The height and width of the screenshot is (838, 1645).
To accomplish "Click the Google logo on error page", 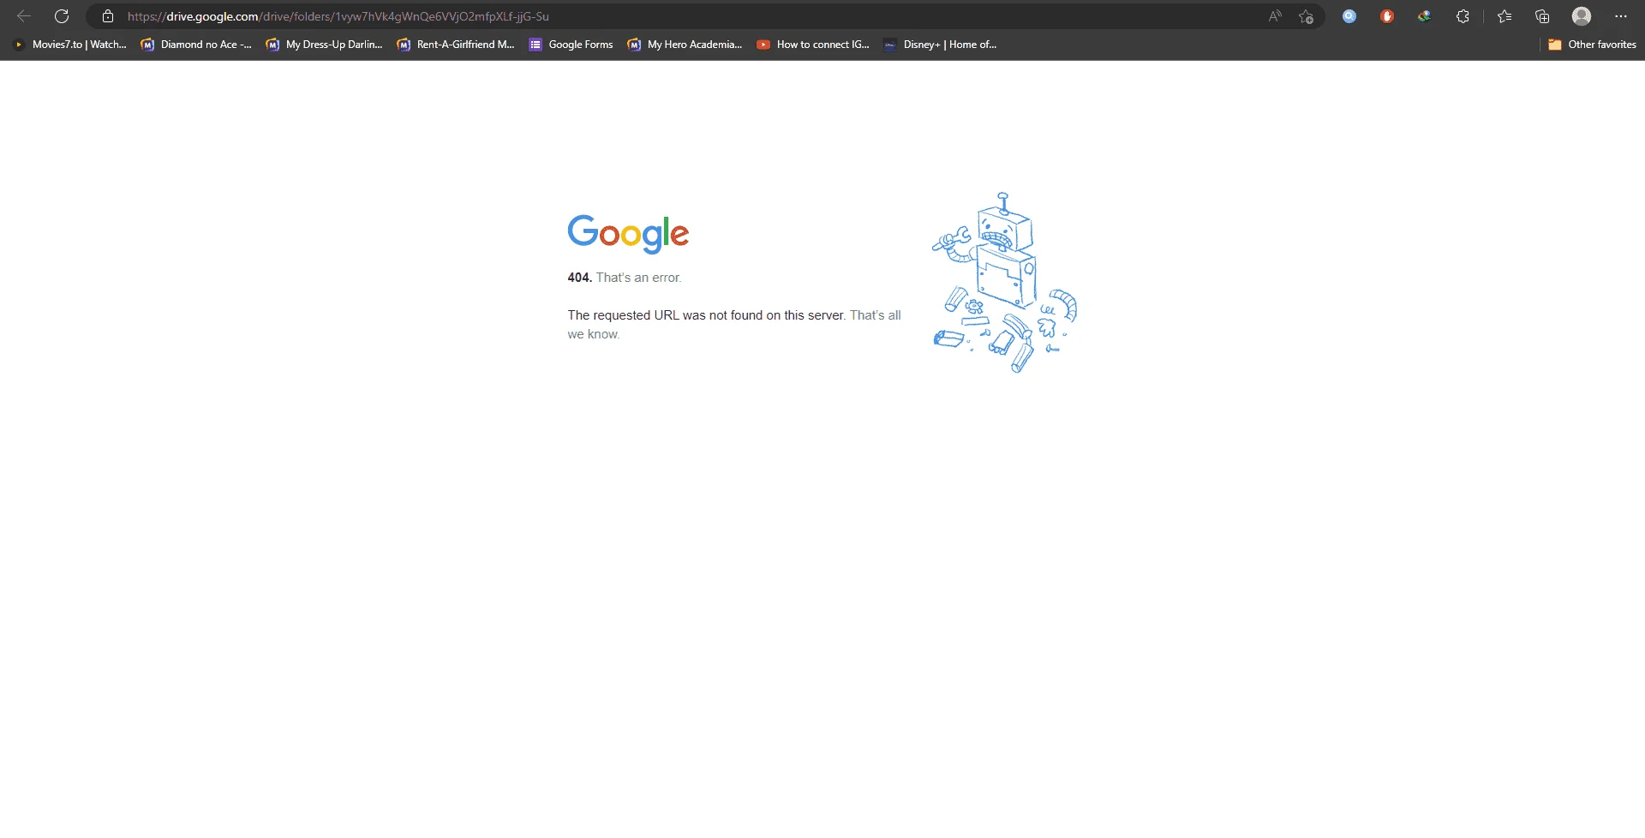I will 628,234.
